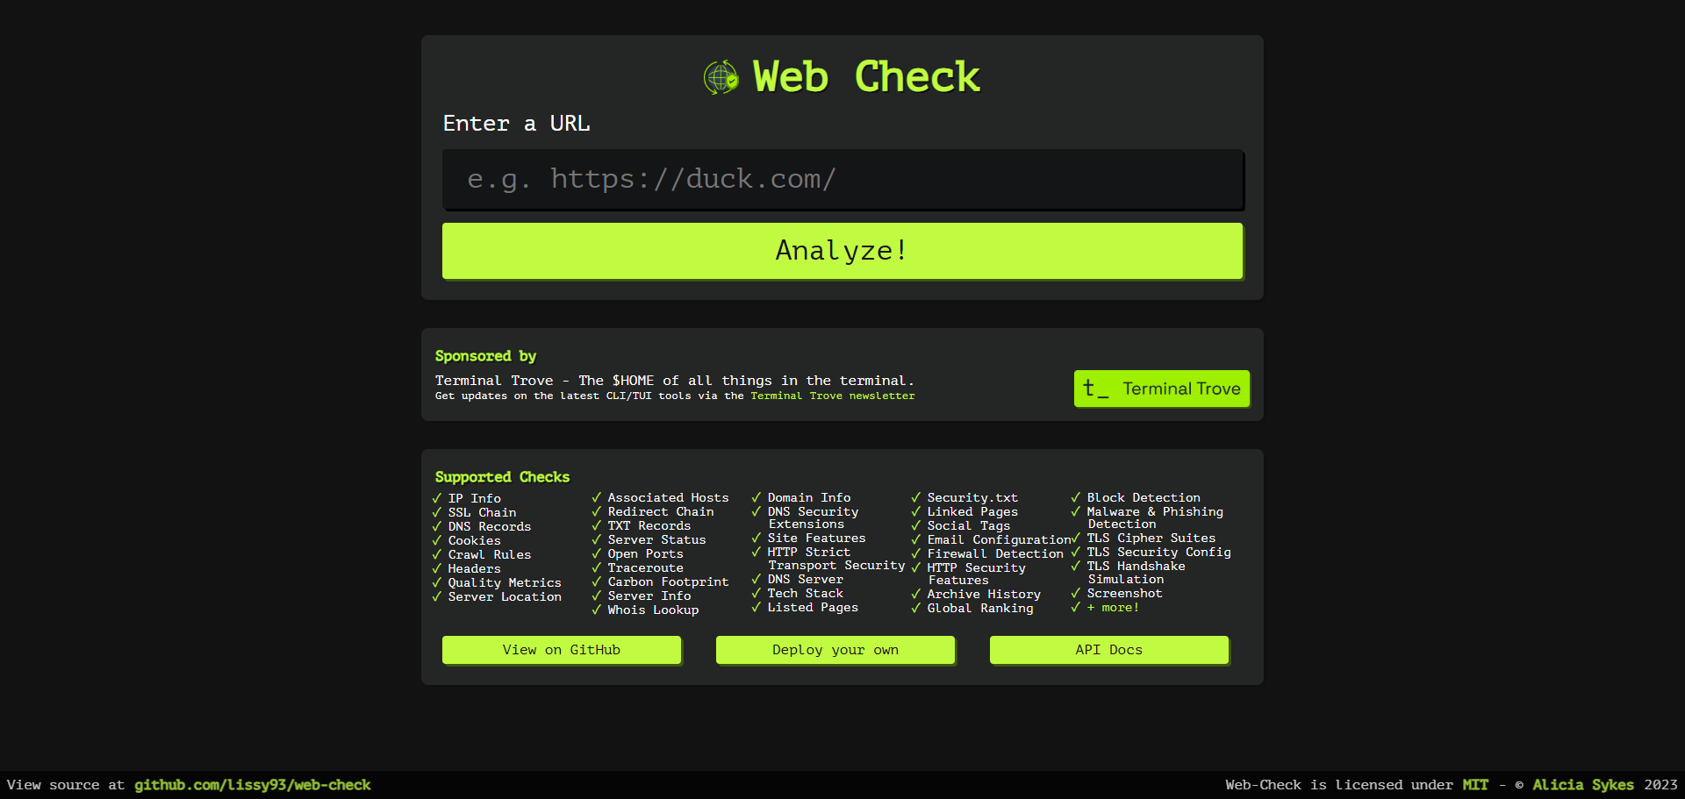Click the 'Cookies' check item
Screen dimensions: 1685x799
tap(474, 540)
